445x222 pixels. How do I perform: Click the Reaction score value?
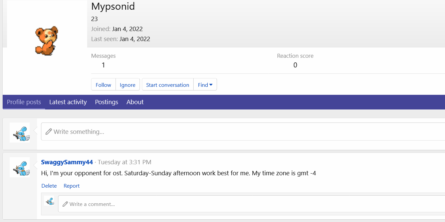295,65
